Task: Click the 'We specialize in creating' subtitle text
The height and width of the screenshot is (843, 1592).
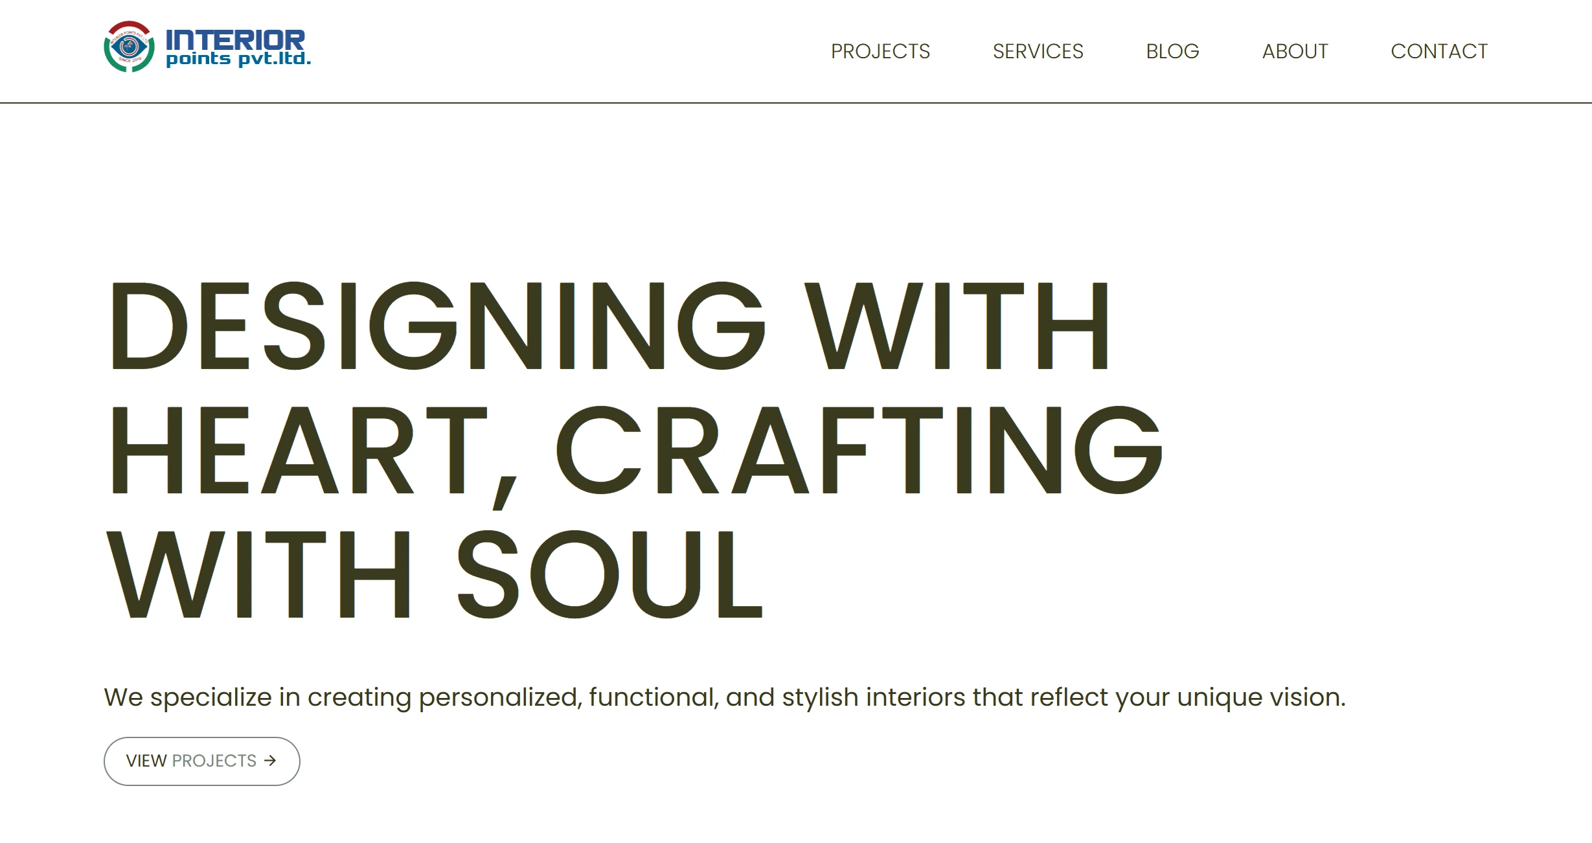Action: pos(257,698)
